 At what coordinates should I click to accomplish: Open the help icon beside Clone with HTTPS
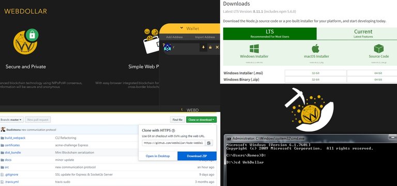(173, 131)
